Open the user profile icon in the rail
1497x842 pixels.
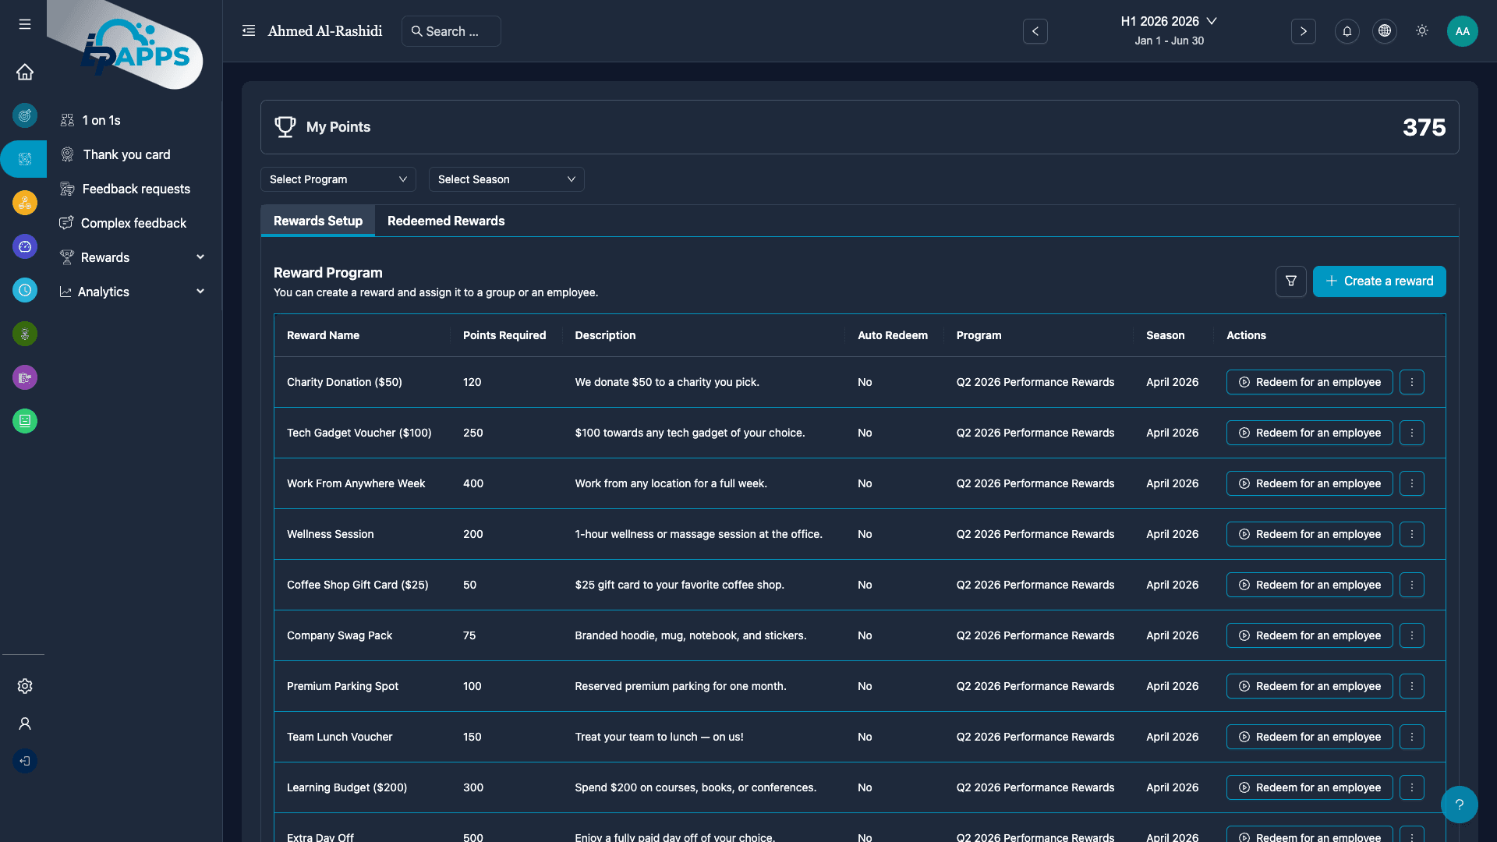(x=25, y=723)
